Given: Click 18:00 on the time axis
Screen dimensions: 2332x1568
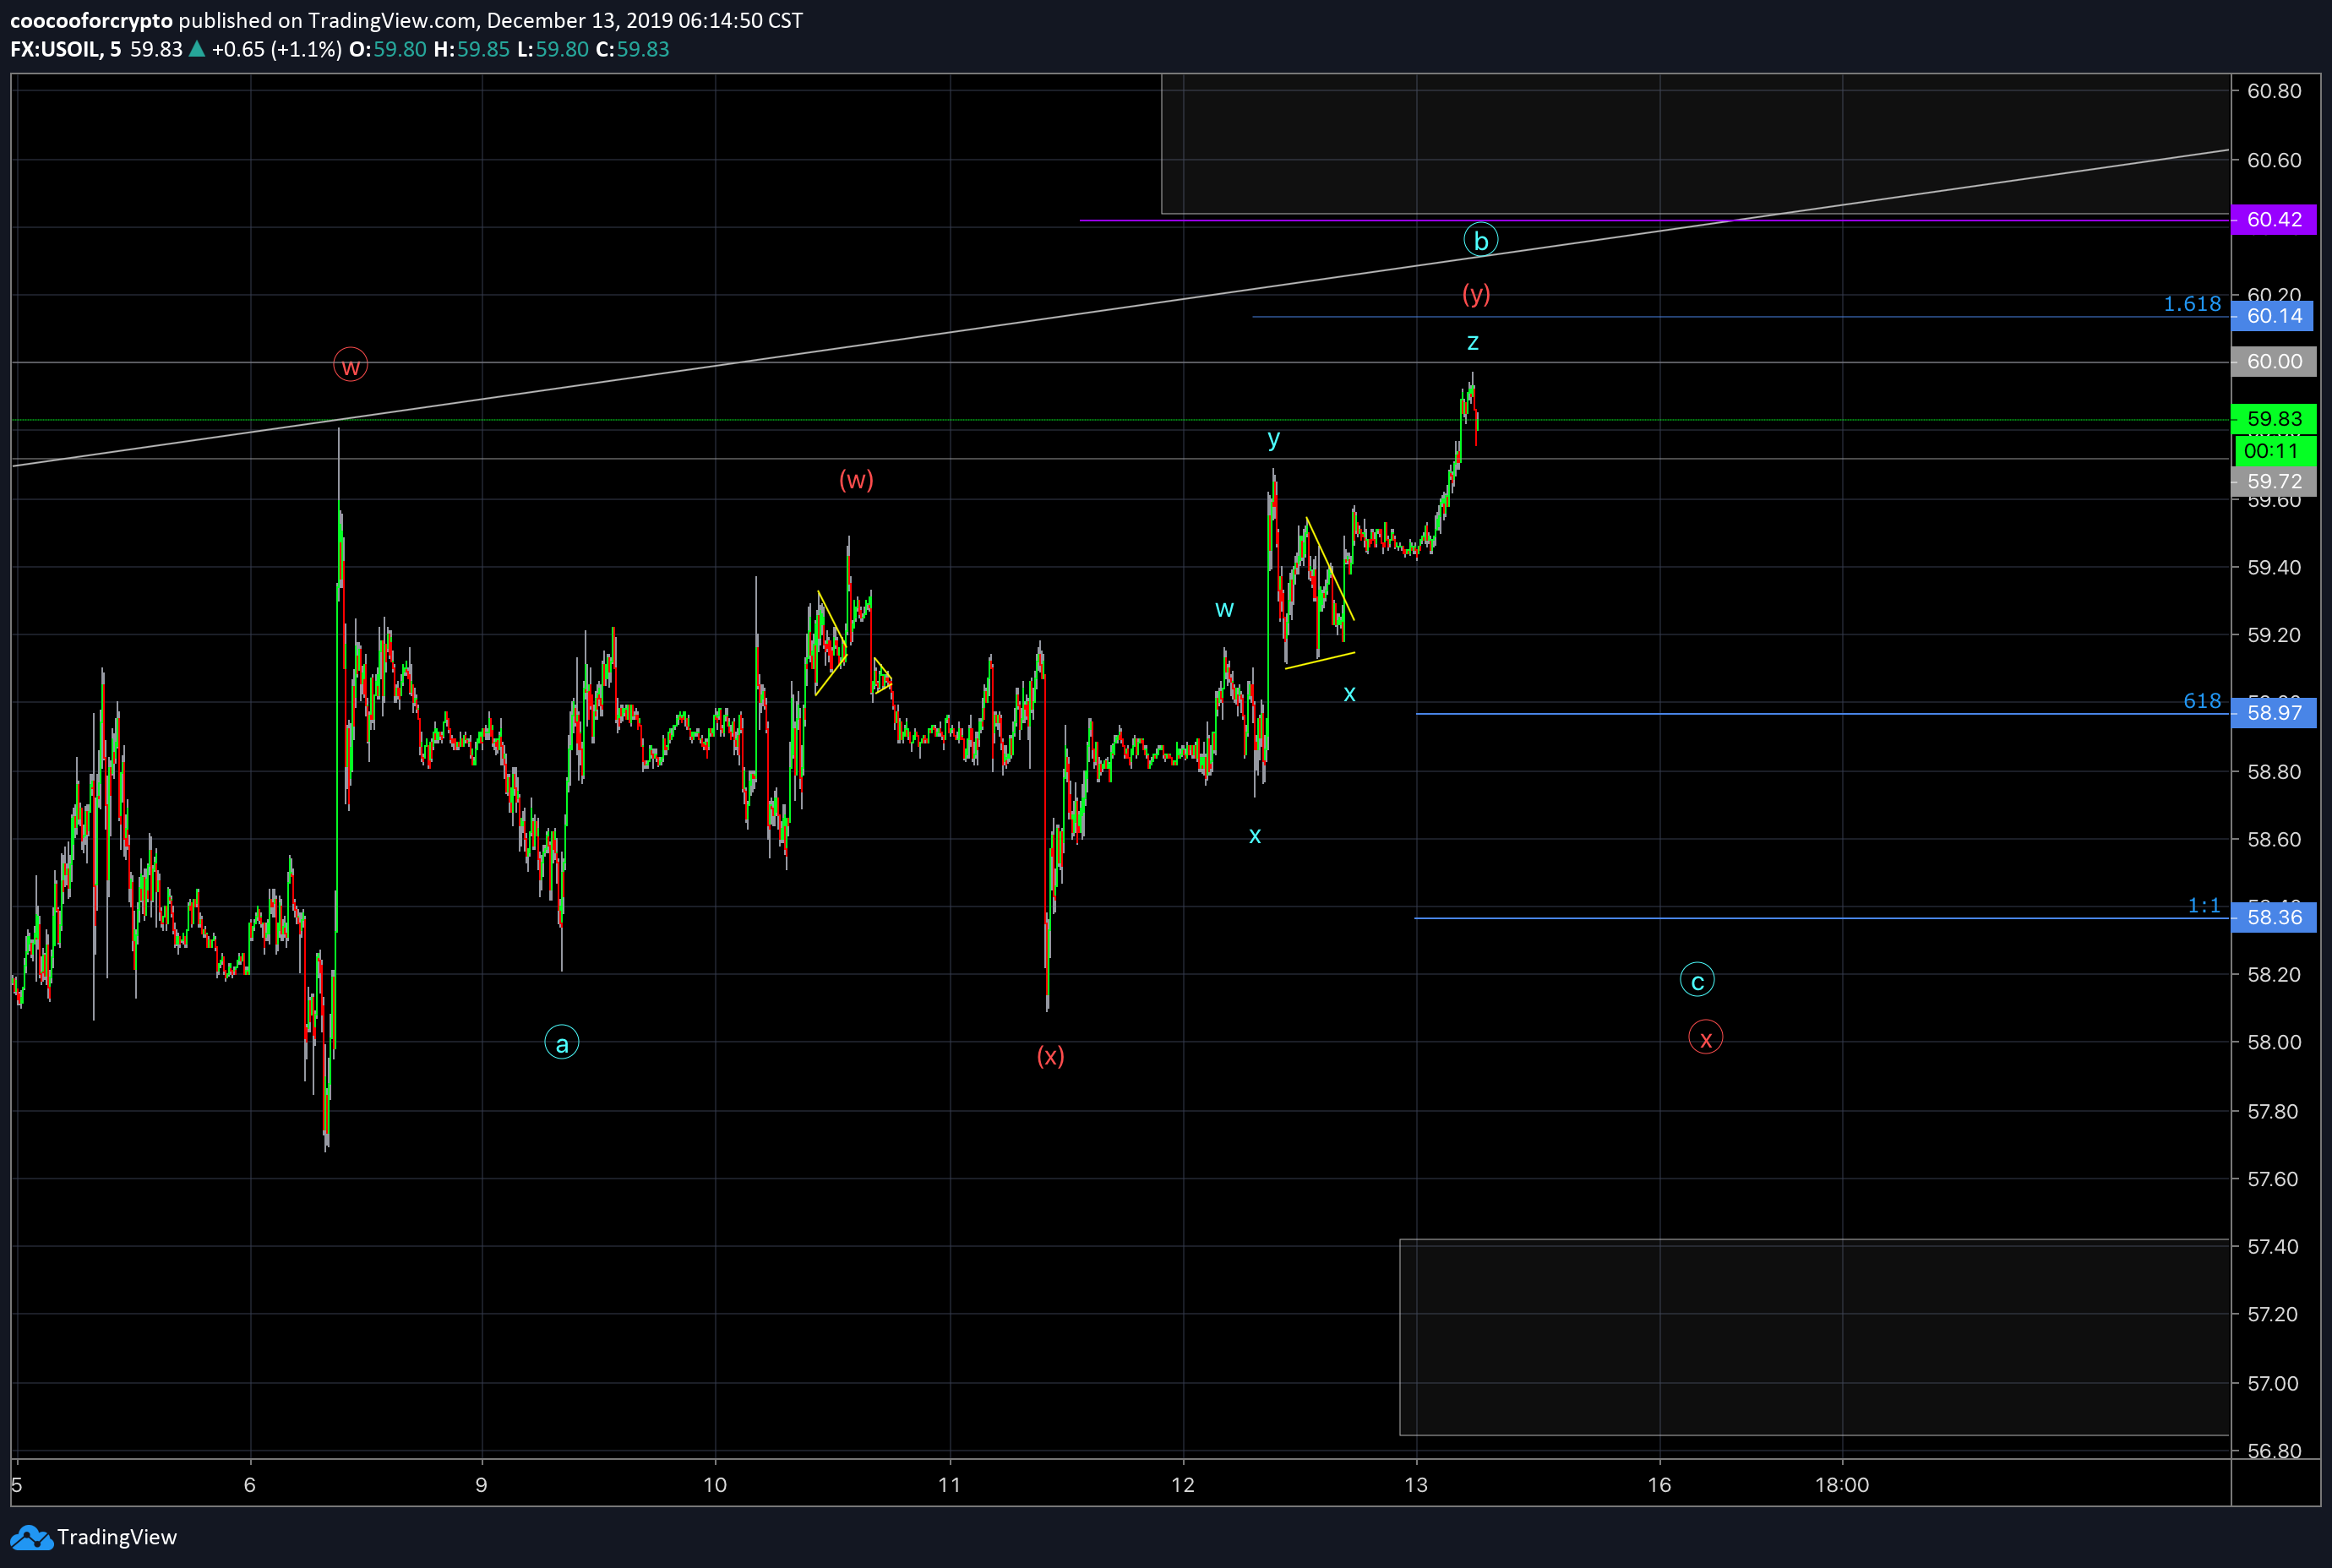Looking at the screenshot, I should 1842,1484.
